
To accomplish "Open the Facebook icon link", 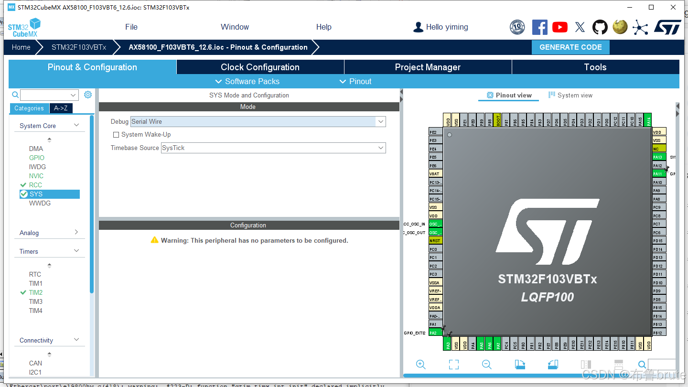I will pos(540,27).
